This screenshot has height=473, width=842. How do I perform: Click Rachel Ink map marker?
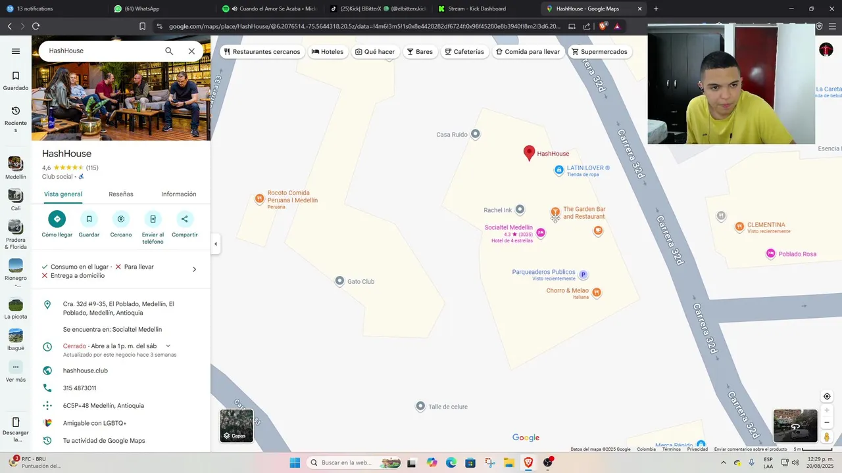[520, 210]
